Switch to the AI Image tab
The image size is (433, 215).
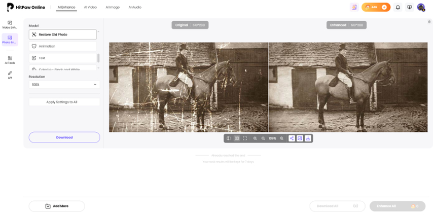[x=113, y=8]
